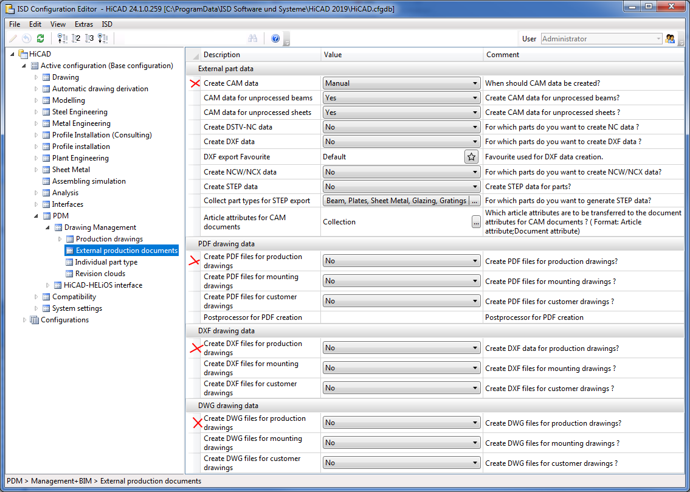Select Revision clouds in the tree
Image resolution: width=690 pixels, height=492 pixels.
pyautogui.click(x=100, y=274)
